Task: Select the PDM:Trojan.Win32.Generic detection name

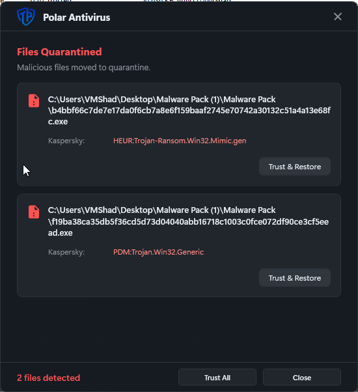Action: coord(158,252)
